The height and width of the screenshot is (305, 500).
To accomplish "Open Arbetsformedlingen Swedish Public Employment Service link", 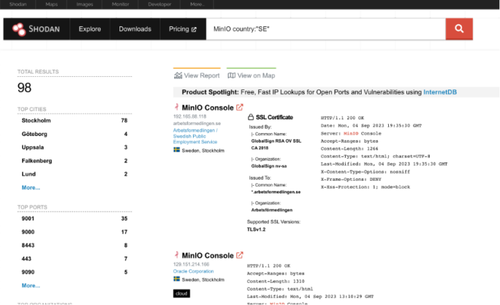I will point(195,136).
